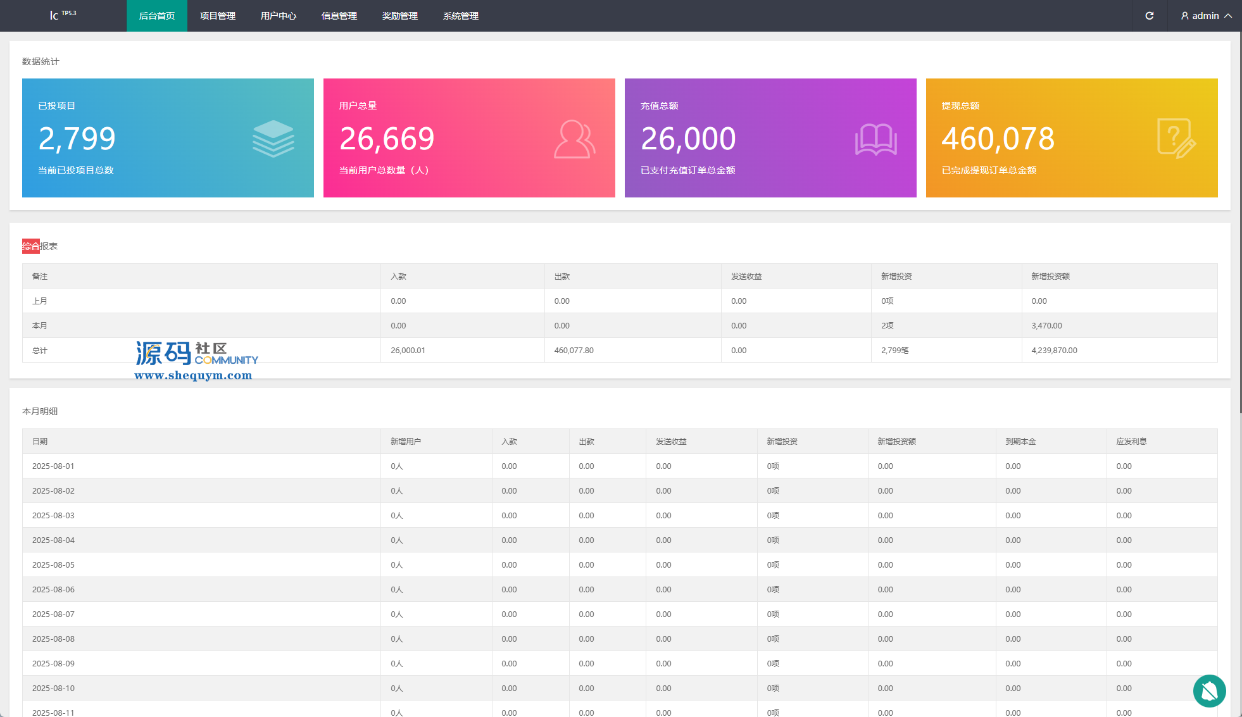Open the 信息管理 menu
Viewport: 1242px width, 717px height.
pyautogui.click(x=339, y=16)
